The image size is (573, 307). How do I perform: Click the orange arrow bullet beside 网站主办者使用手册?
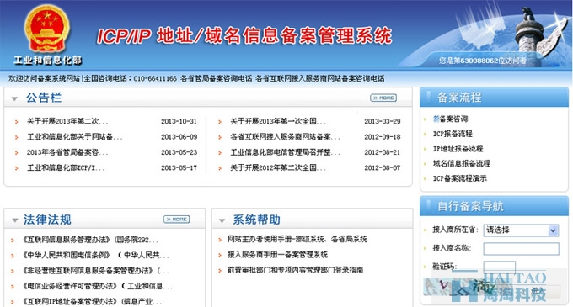pyautogui.click(x=220, y=240)
